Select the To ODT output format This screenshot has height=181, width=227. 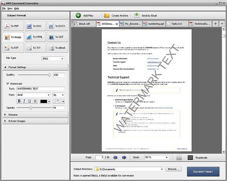pos(58,37)
